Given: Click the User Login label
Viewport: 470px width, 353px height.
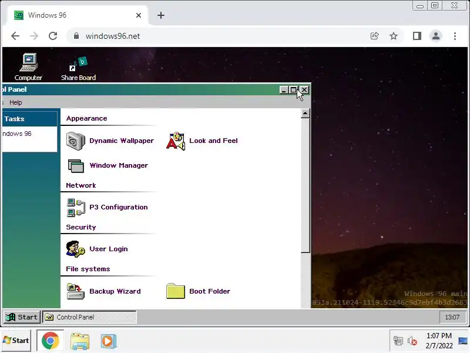Looking at the screenshot, I should point(109,249).
